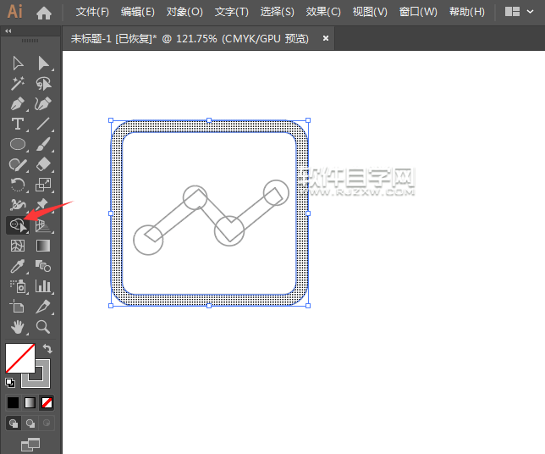Click the gray Stroke swatch

pyautogui.click(x=41, y=379)
